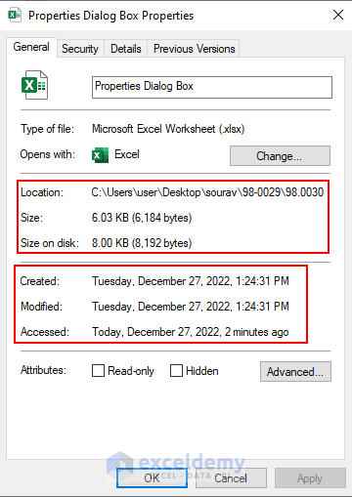352x497 pixels.
Task: Click the Created label
Action: click(40, 281)
